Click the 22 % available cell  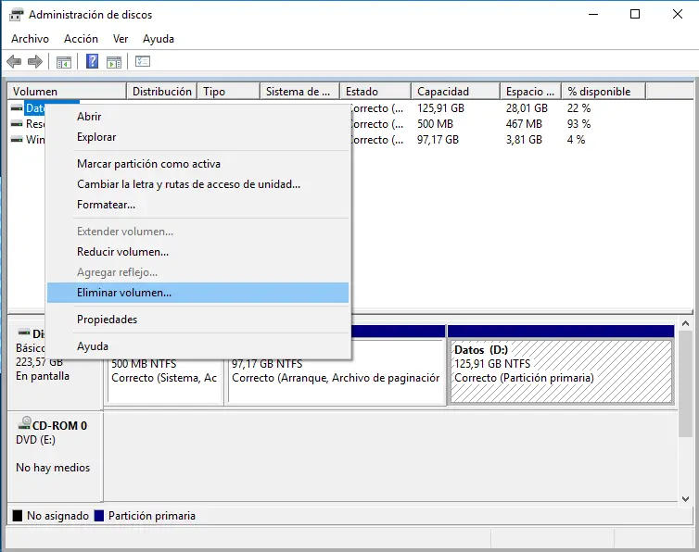click(578, 108)
